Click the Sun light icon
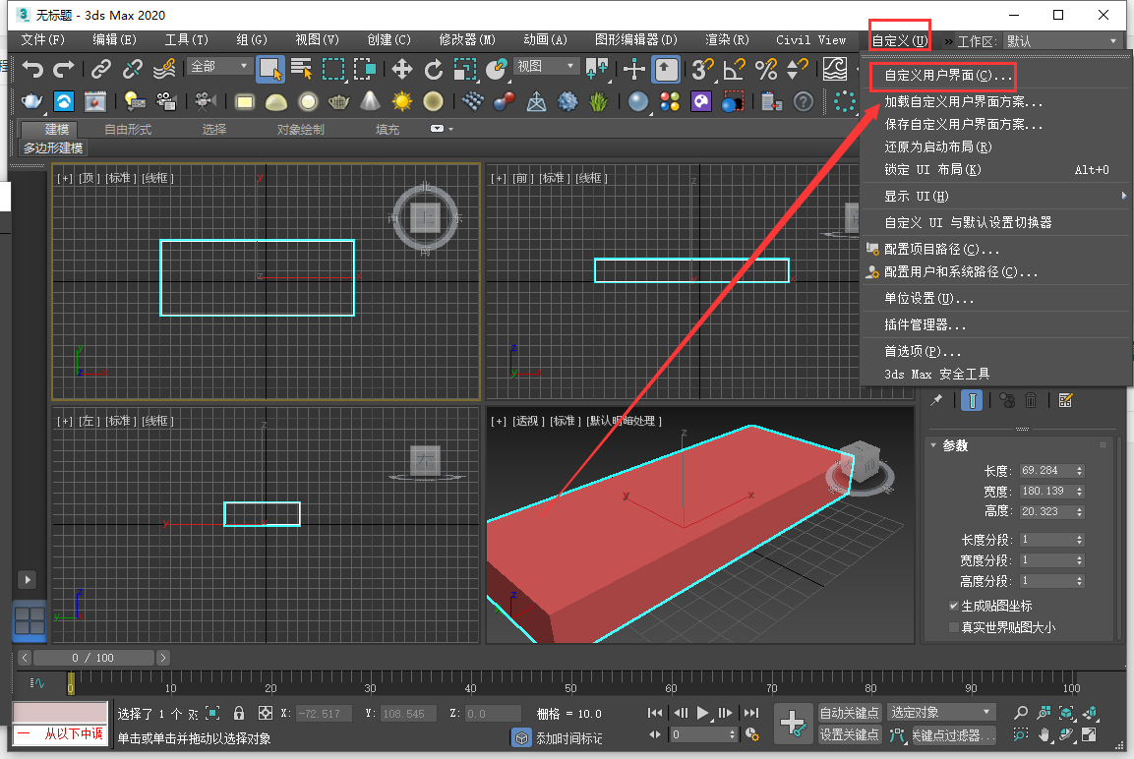 click(401, 101)
